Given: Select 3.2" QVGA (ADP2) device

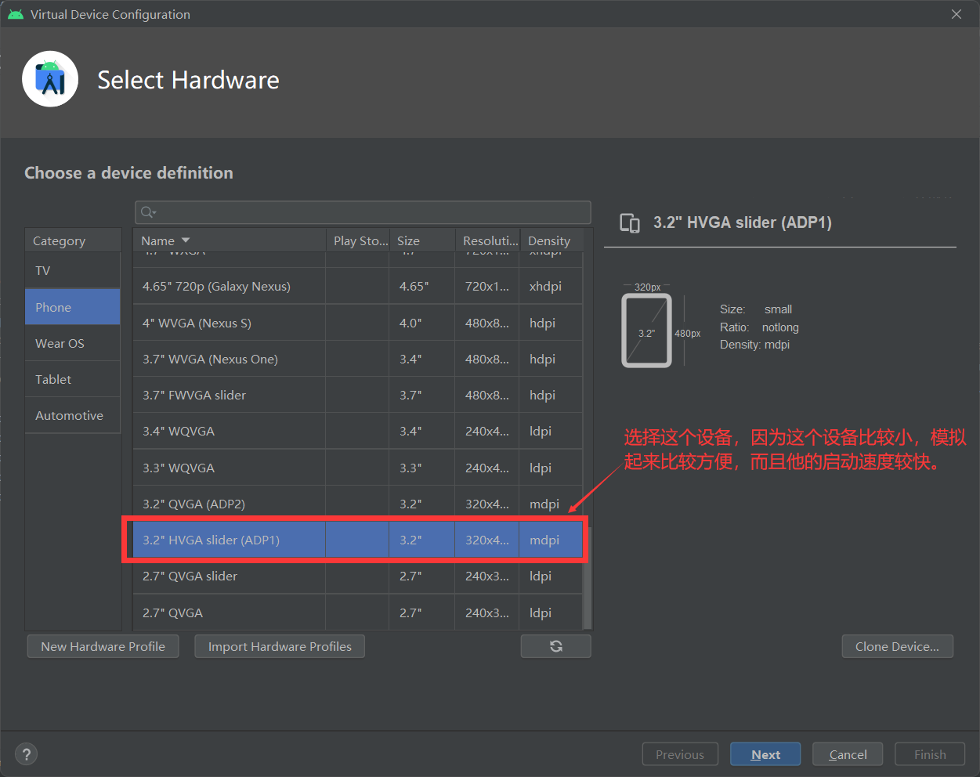Looking at the screenshot, I should tap(358, 504).
